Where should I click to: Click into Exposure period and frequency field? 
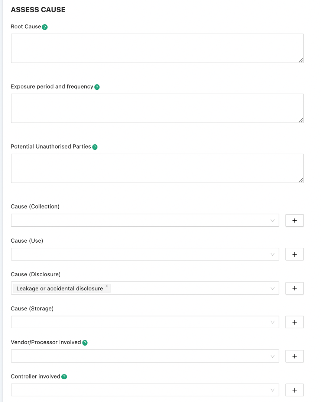[157, 108]
